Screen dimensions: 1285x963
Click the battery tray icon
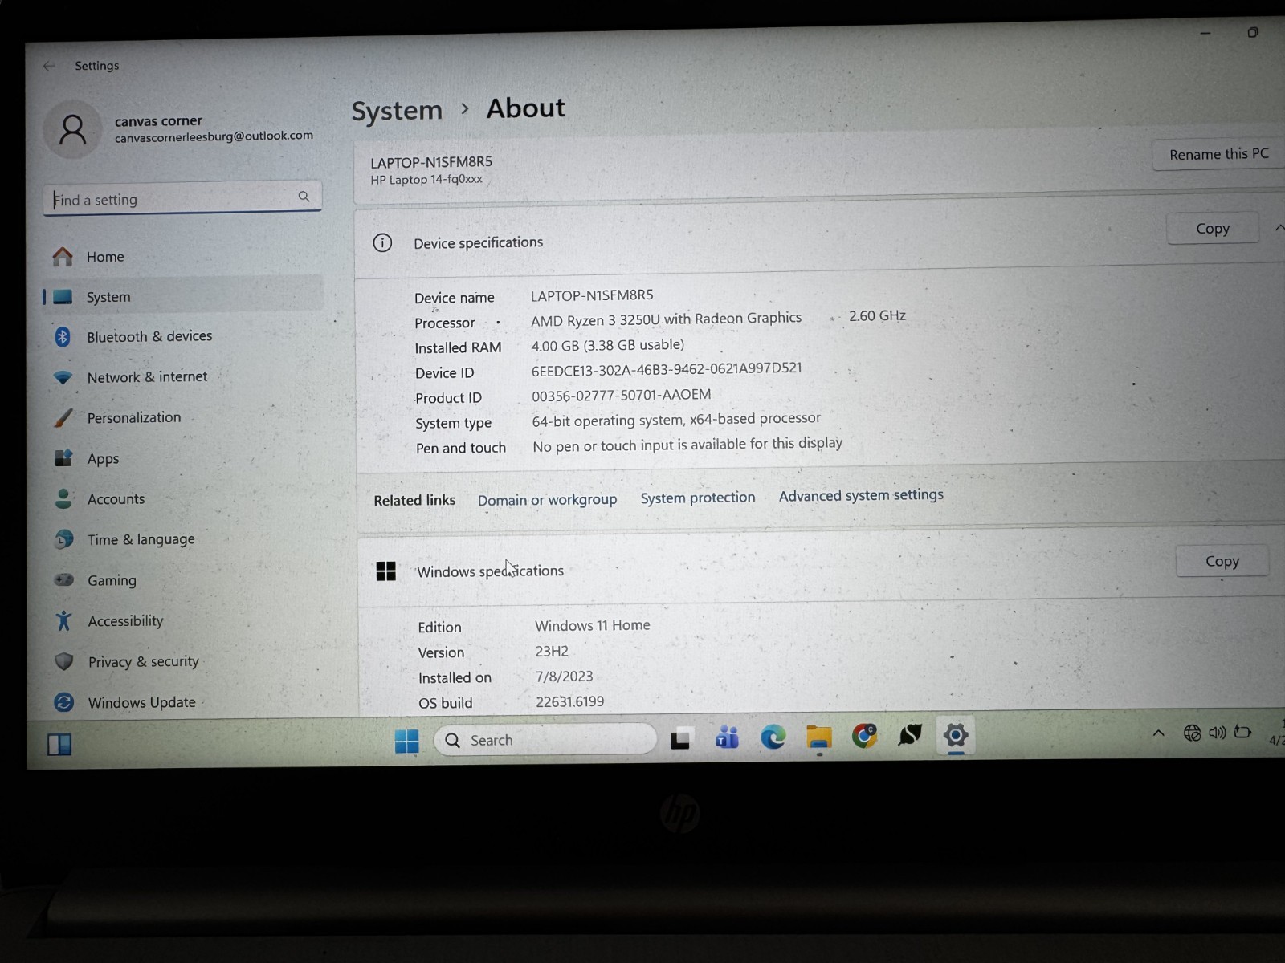1242,732
